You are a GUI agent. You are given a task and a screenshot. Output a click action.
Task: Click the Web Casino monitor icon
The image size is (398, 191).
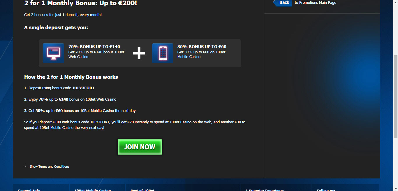coord(53,53)
